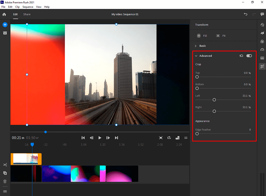Click the Edge Feather slider handle
The width and height of the screenshot is (266, 196).
tap(197, 134)
